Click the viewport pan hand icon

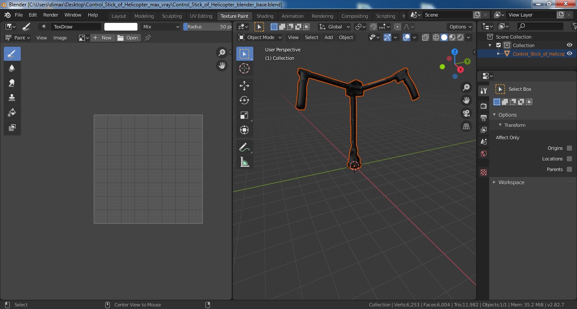[466, 100]
